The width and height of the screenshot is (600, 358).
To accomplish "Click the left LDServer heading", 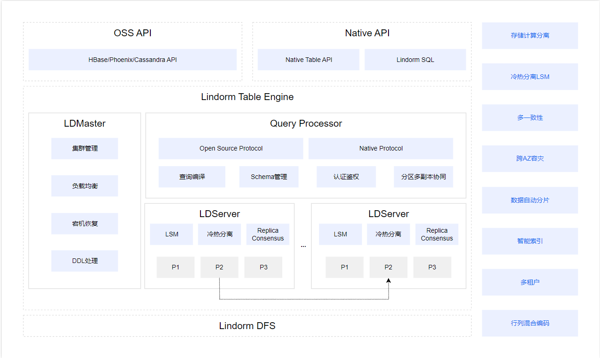I will 219,214.
